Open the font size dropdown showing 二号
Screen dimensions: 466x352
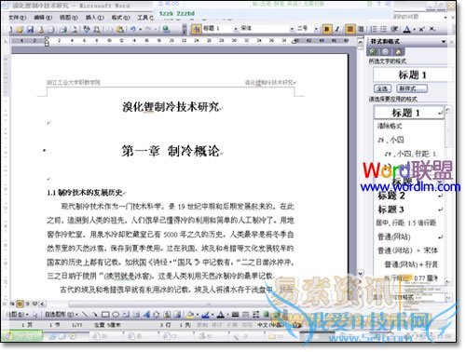(x=316, y=29)
